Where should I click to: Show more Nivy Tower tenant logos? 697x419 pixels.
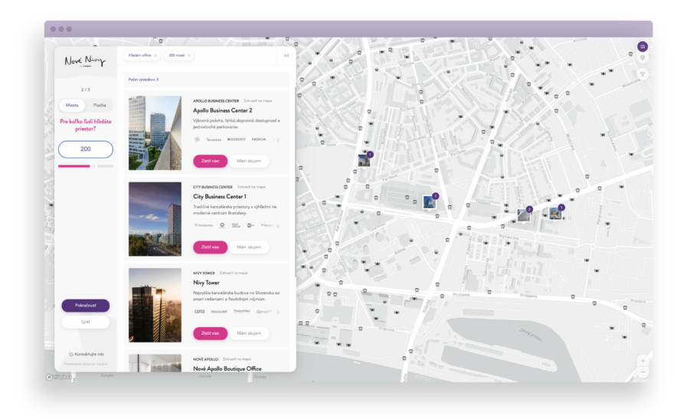coord(278,312)
